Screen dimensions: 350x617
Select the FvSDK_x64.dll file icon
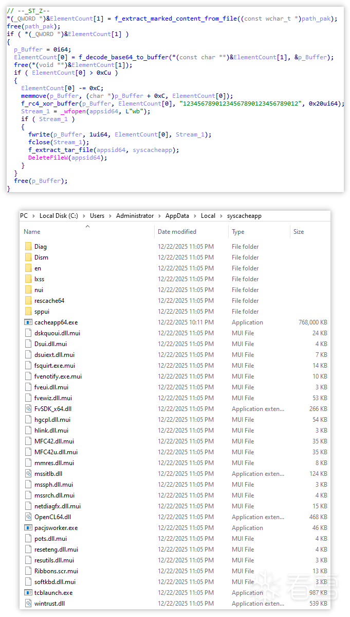28,409
